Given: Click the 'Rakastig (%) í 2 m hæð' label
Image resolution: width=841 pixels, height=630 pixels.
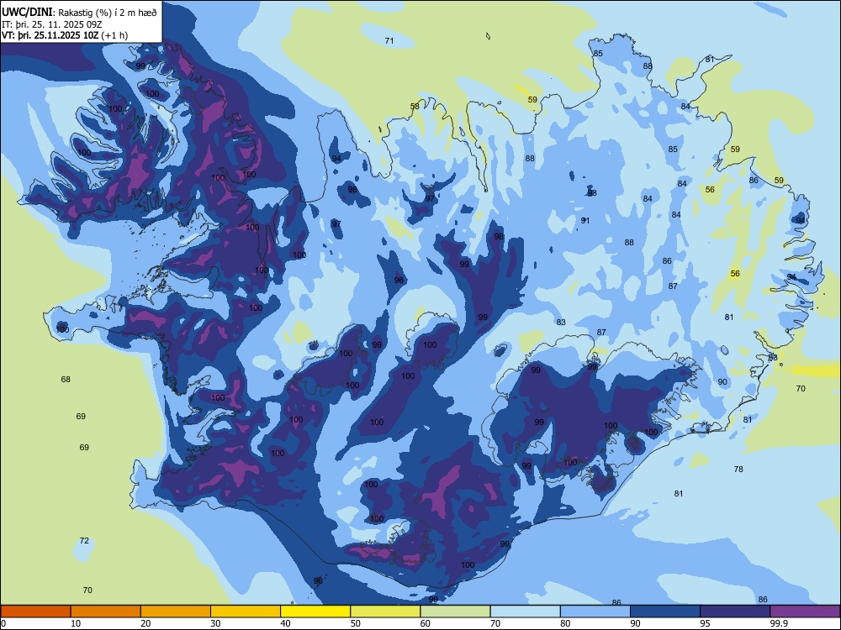Looking at the screenshot, I should (x=108, y=13).
